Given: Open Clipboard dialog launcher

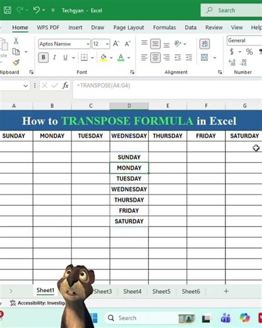Looking at the screenshot, I should pos(31,72).
